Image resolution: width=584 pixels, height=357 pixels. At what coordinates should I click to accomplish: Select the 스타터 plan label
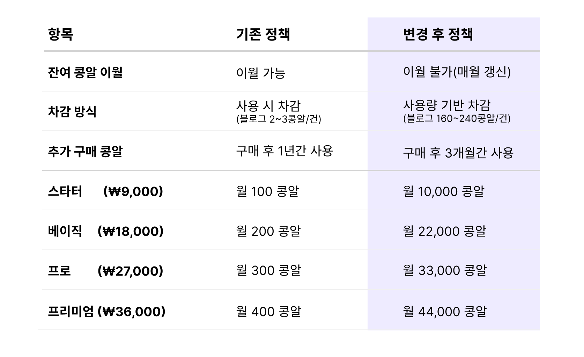[x=65, y=191]
